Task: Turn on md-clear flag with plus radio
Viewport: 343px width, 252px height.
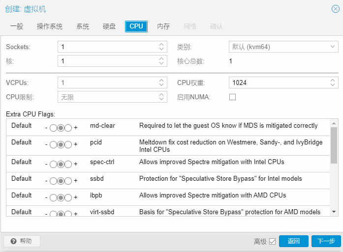Action: pyautogui.click(x=68, y=128)
